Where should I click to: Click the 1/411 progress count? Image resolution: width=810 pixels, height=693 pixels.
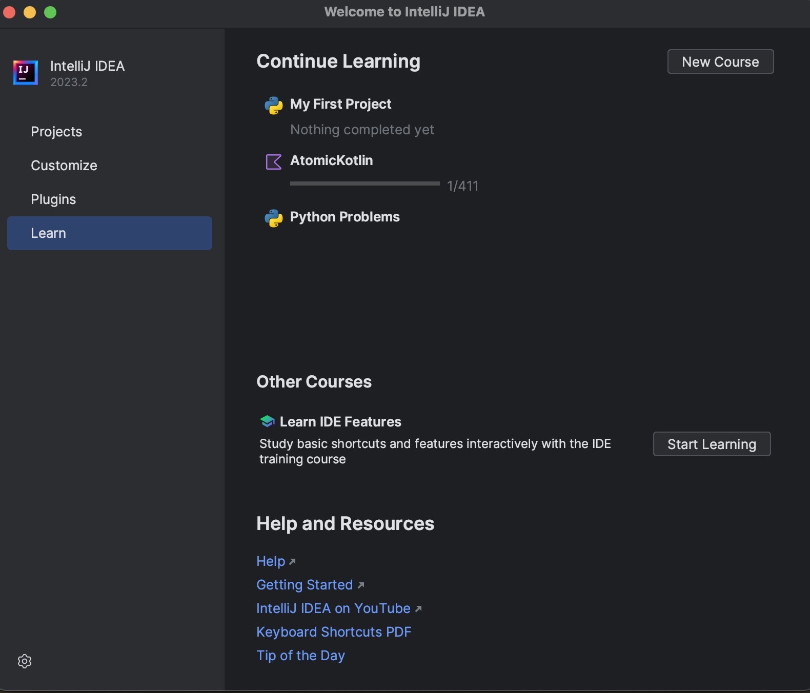tap(462, 186)
